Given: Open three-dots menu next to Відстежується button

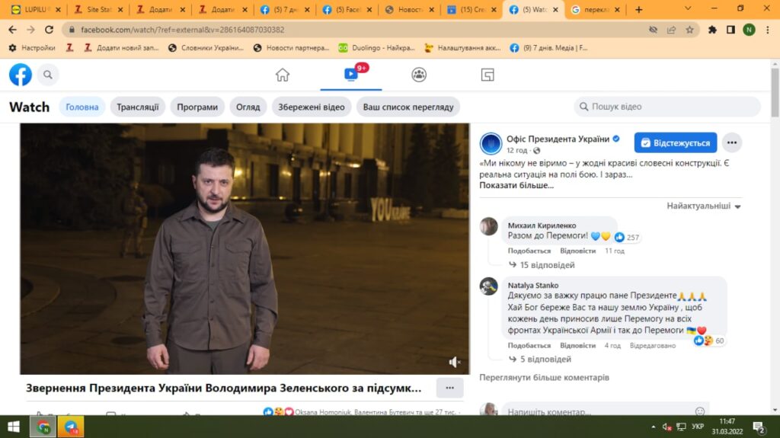Looking at the screenshot, I should tap(731, 142).
